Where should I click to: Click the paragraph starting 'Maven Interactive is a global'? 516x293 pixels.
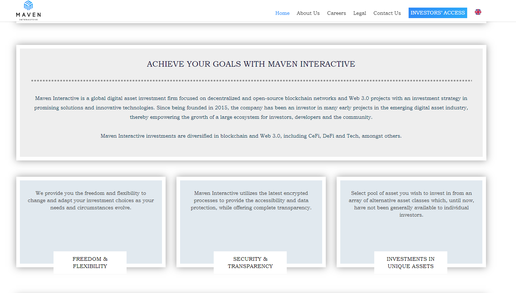251,108
